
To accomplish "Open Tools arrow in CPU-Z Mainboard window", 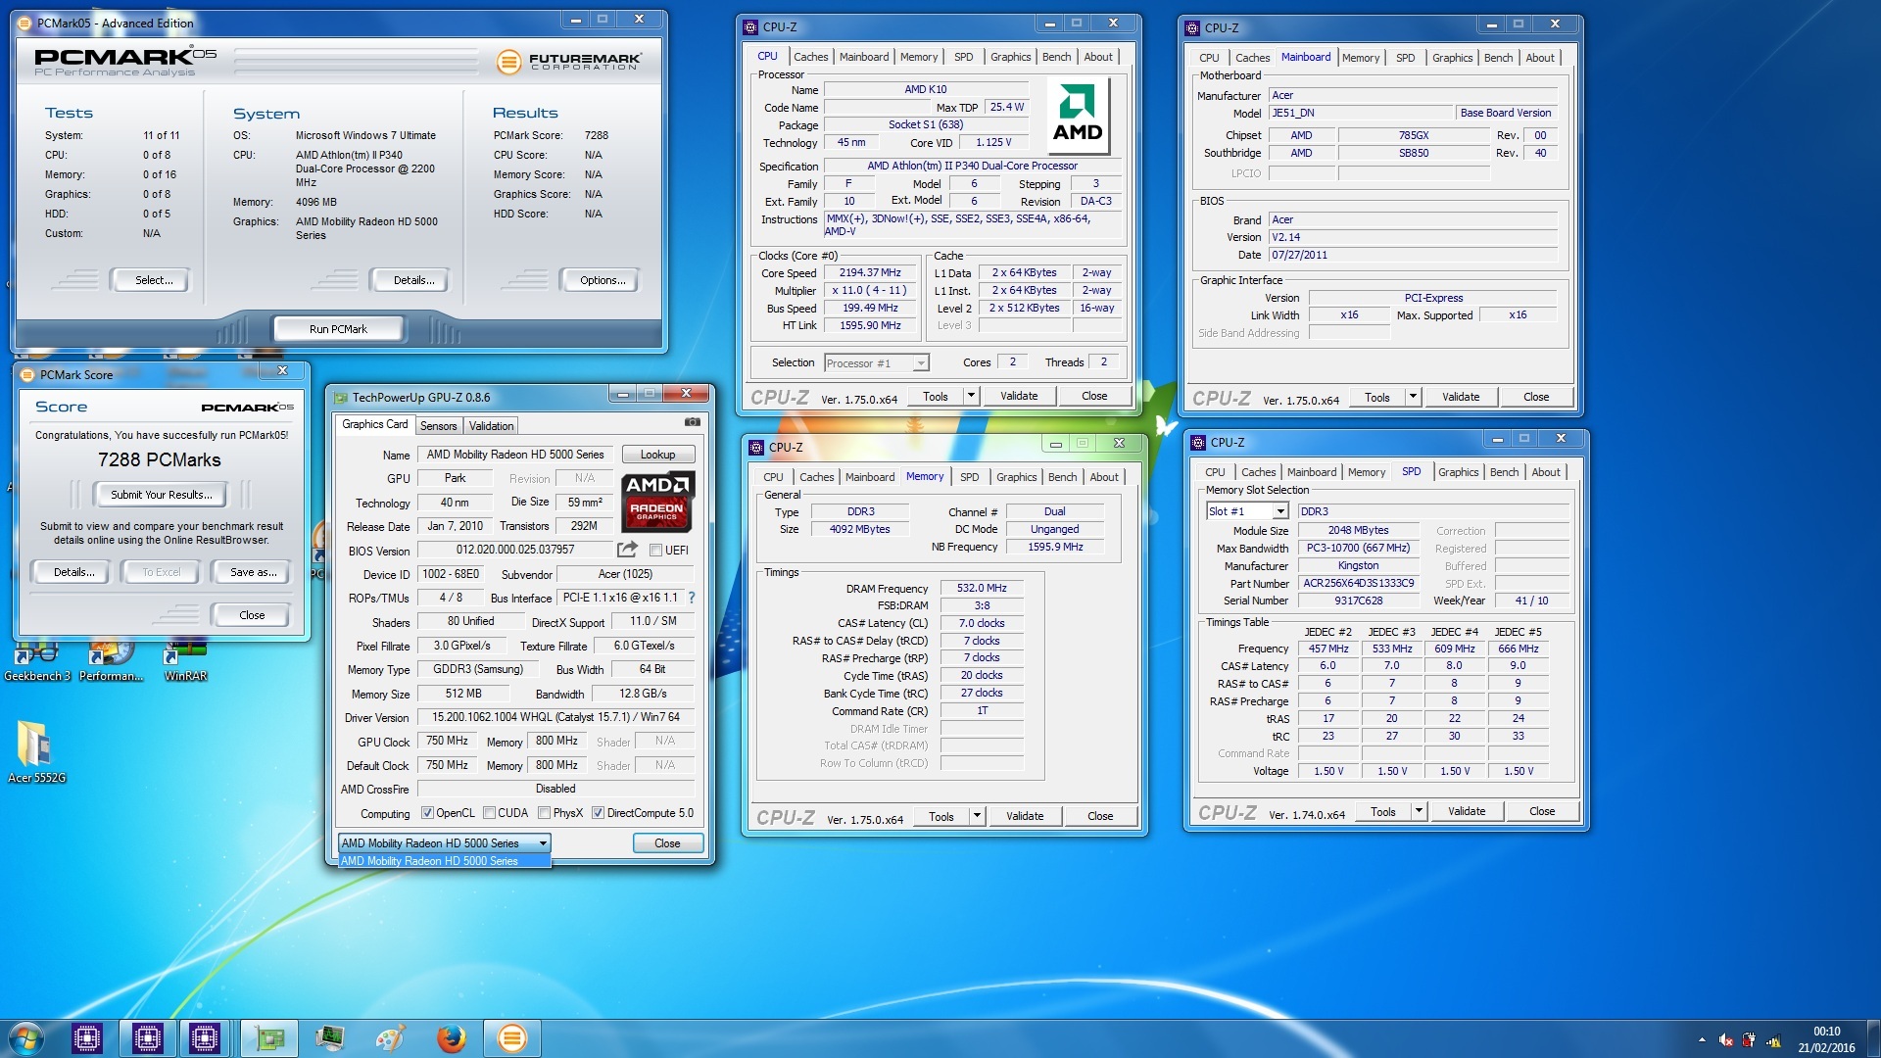I will [1413, 397].
